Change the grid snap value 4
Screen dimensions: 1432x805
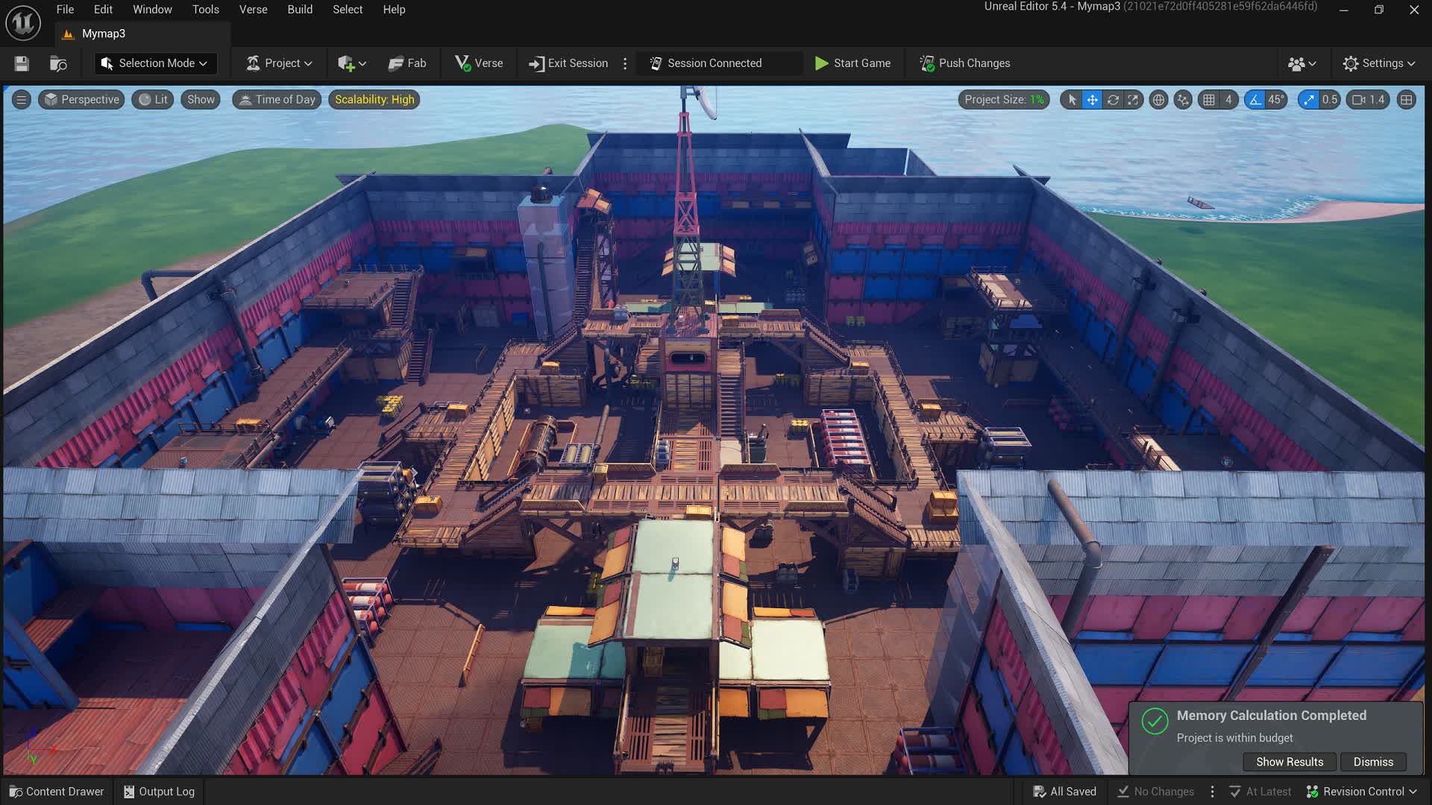pos(1228,100)
